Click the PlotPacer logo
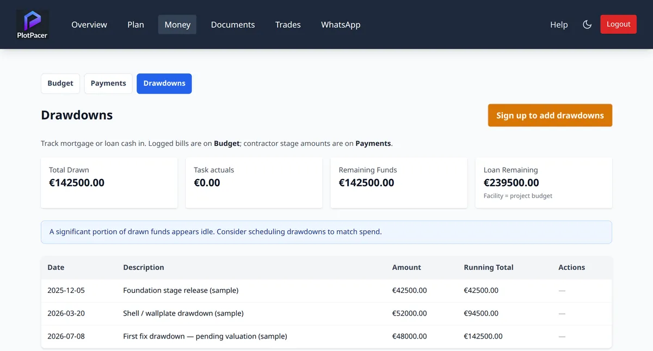 pyautogui.click(x=33, y=24)
